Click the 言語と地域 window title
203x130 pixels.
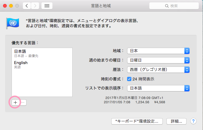tap(101, 6)
